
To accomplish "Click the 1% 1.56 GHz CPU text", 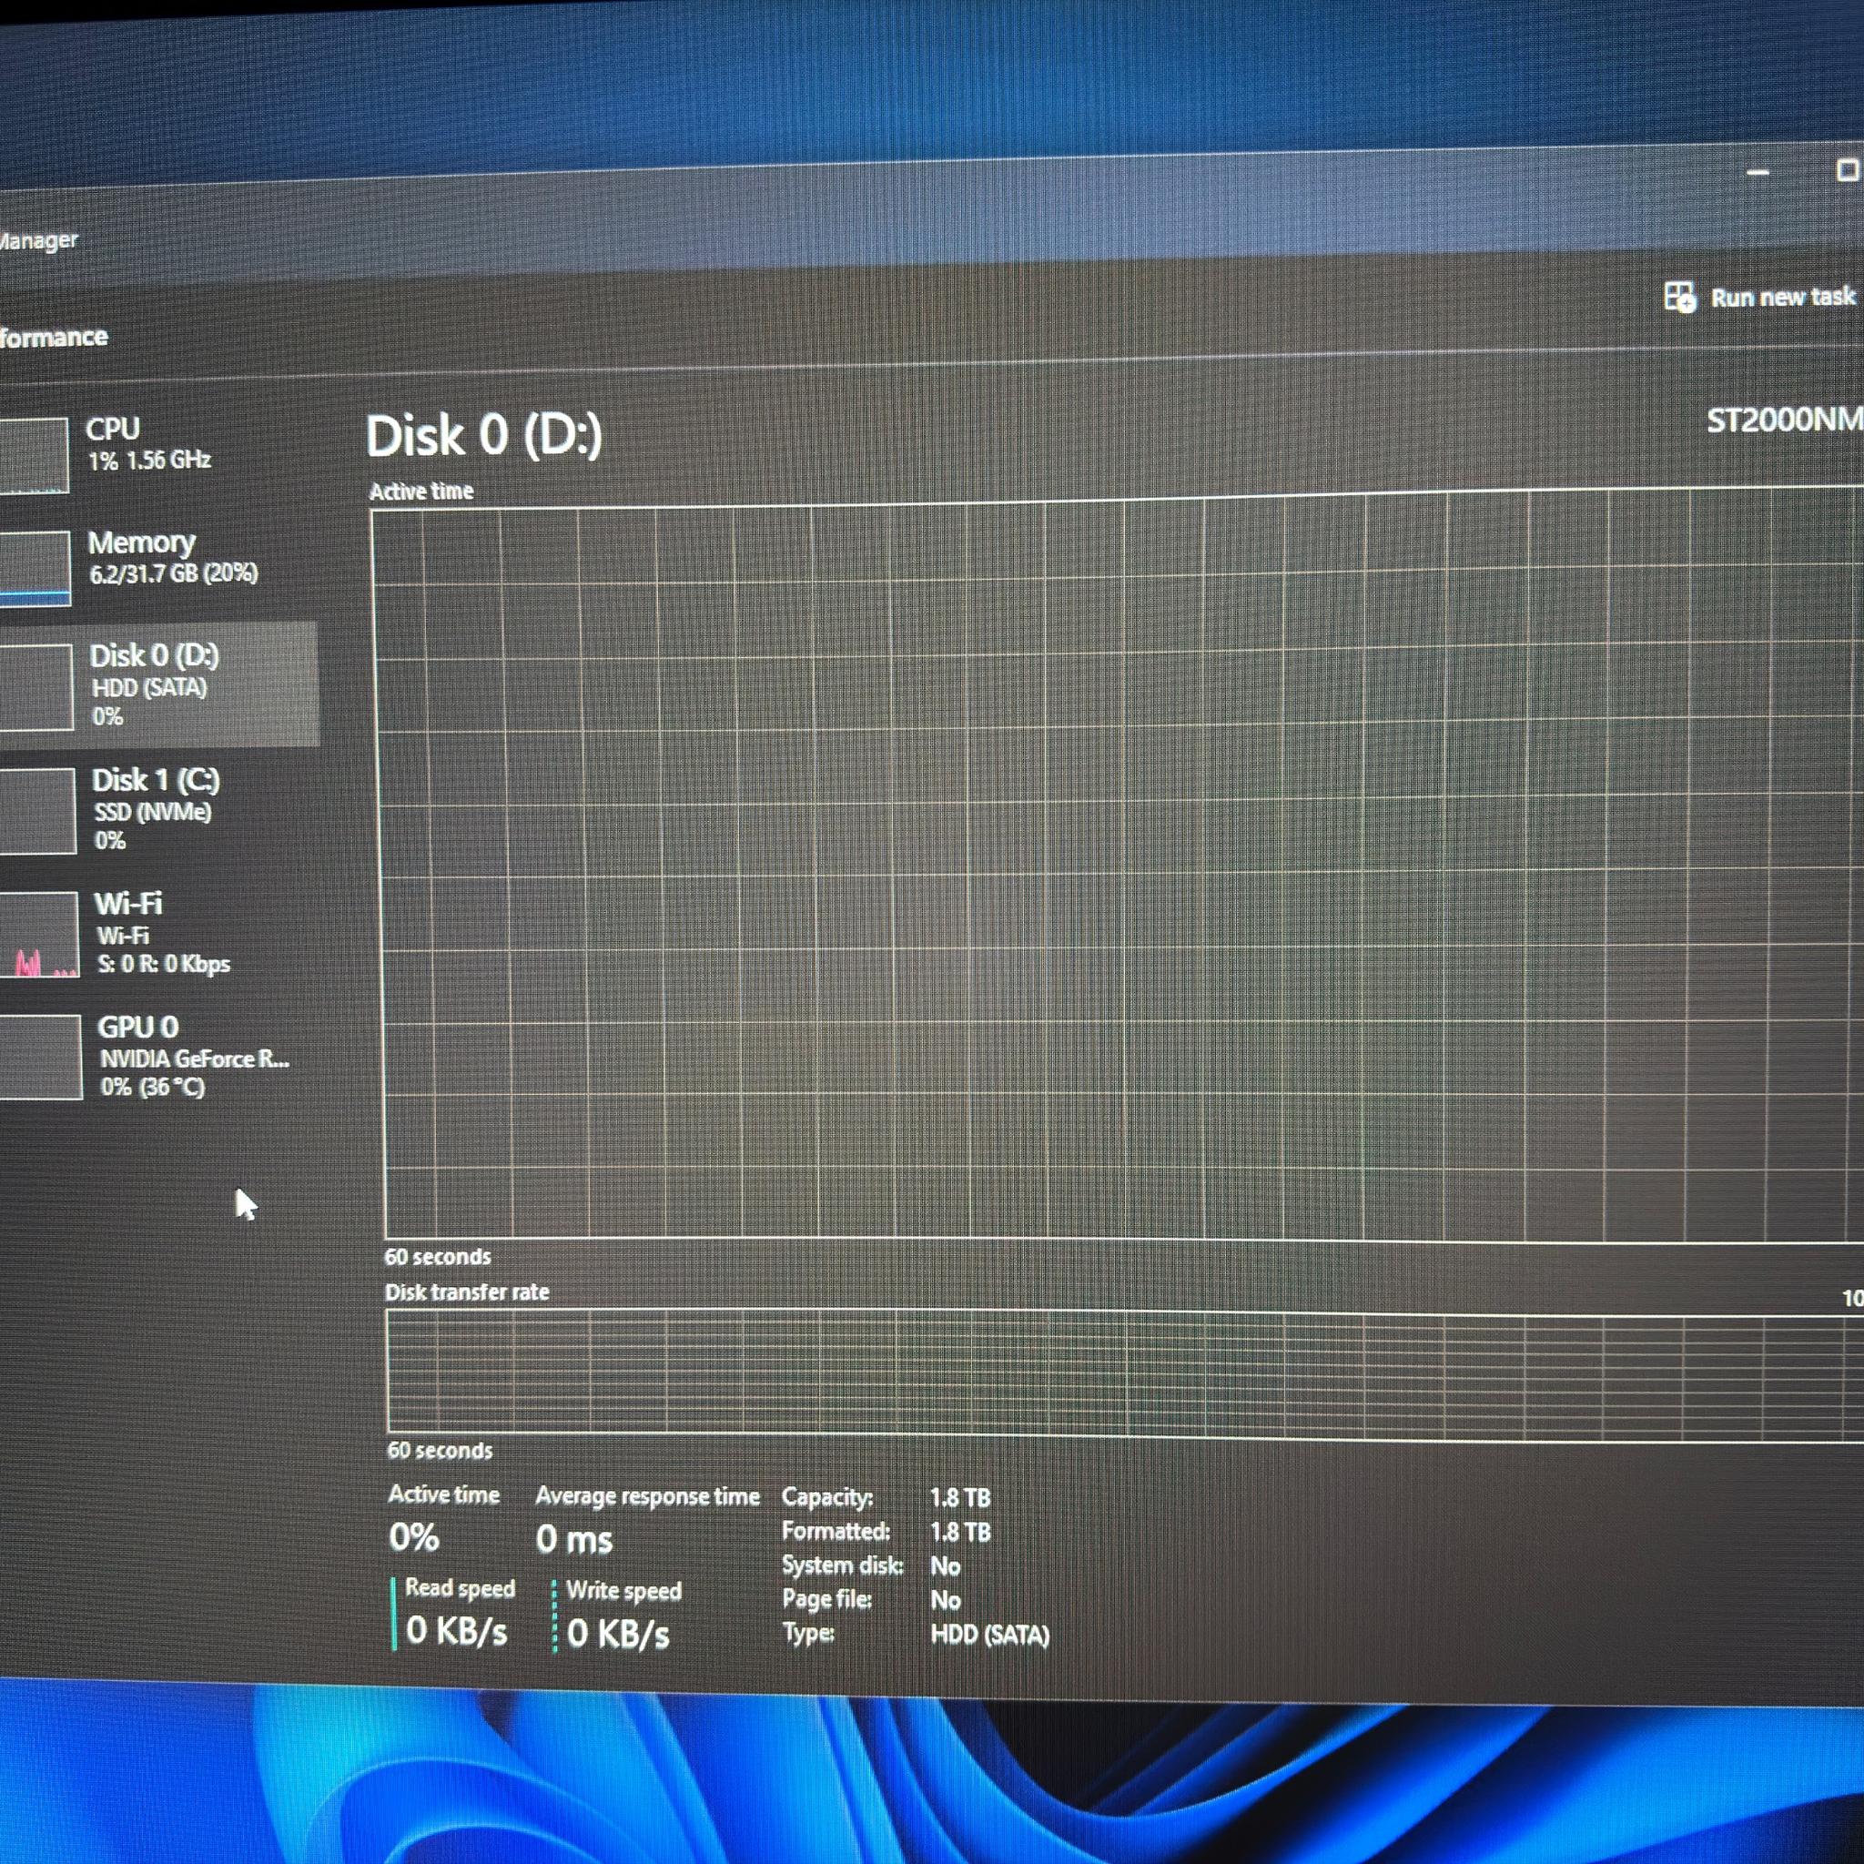I will (x=149, y=461).
